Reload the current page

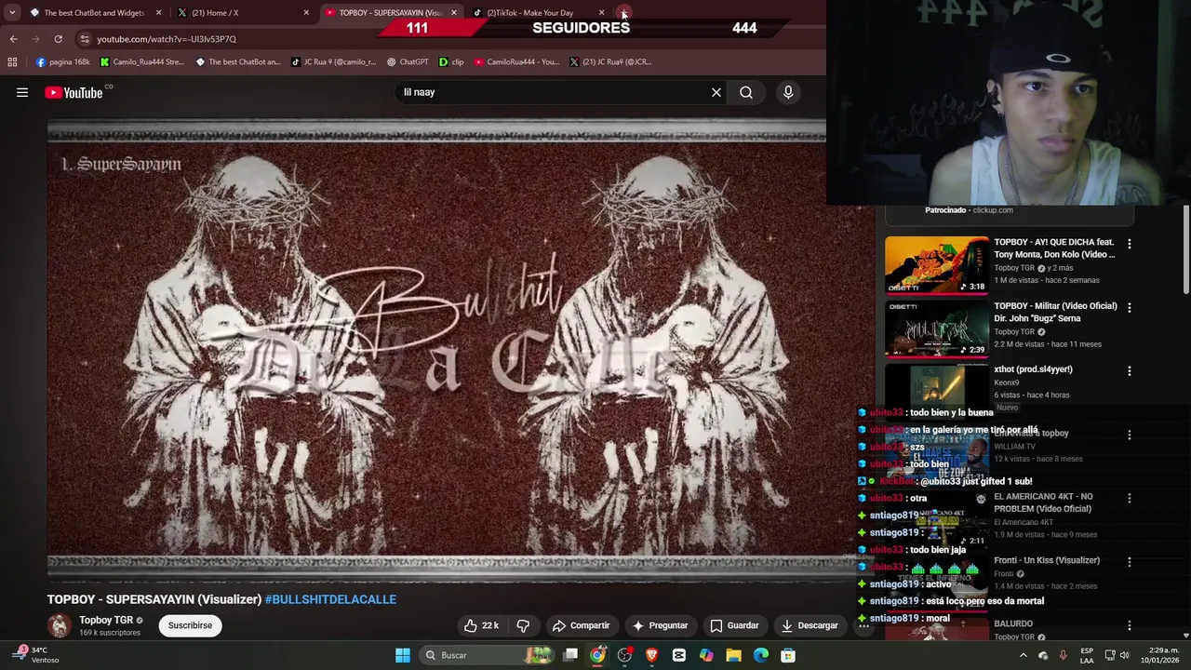pyautogui.click(x=58, y=39)
